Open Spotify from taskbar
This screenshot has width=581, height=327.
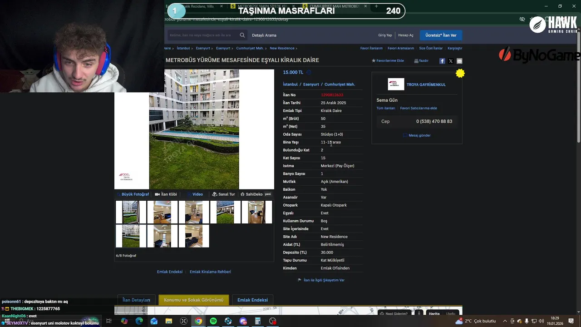213,321
